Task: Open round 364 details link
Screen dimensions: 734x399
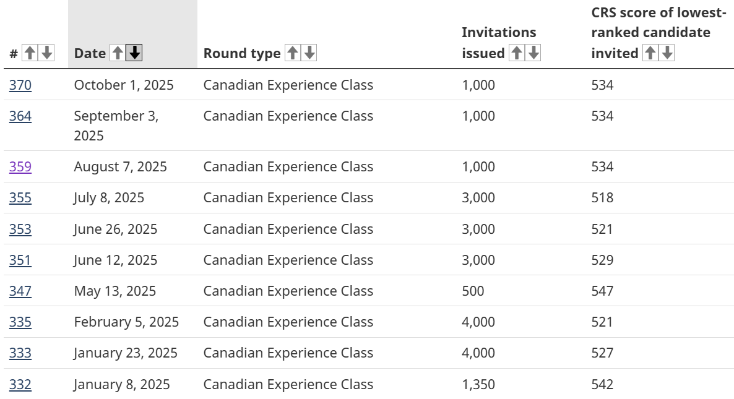Action: tap(20, 116)
